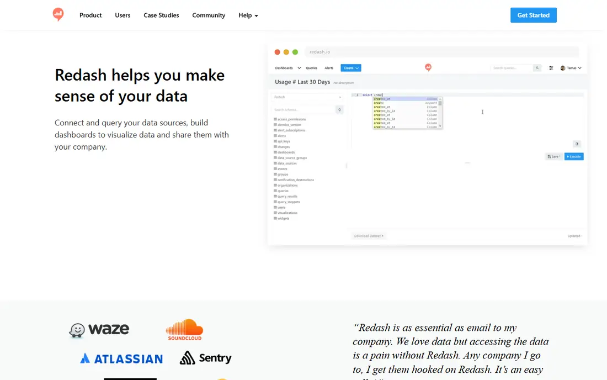Click the autocomplete popup scrollbar

(x=440, y=103)
